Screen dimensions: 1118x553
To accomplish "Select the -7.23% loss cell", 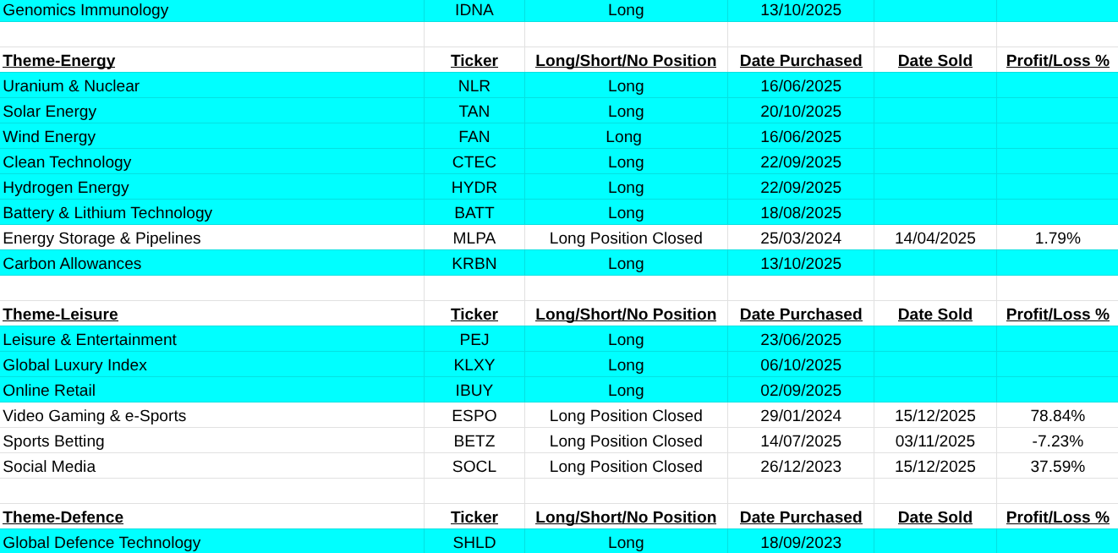I will point(1057,441).
